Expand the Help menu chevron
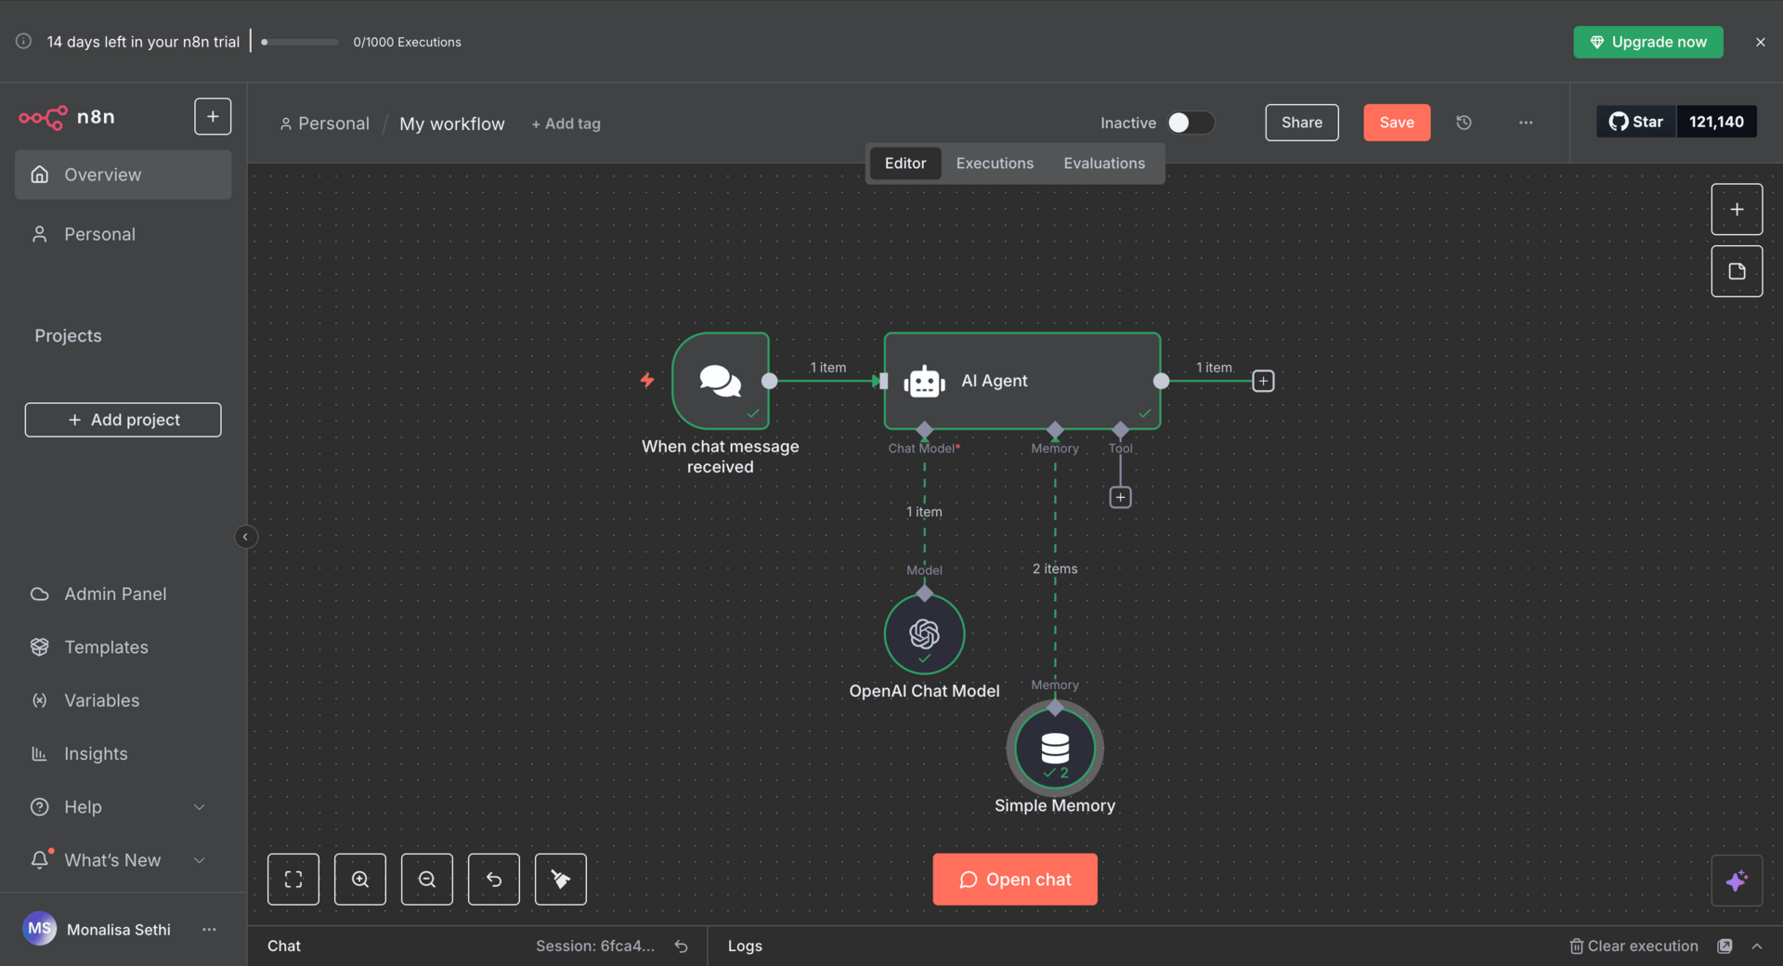 (x=199, y=807)
